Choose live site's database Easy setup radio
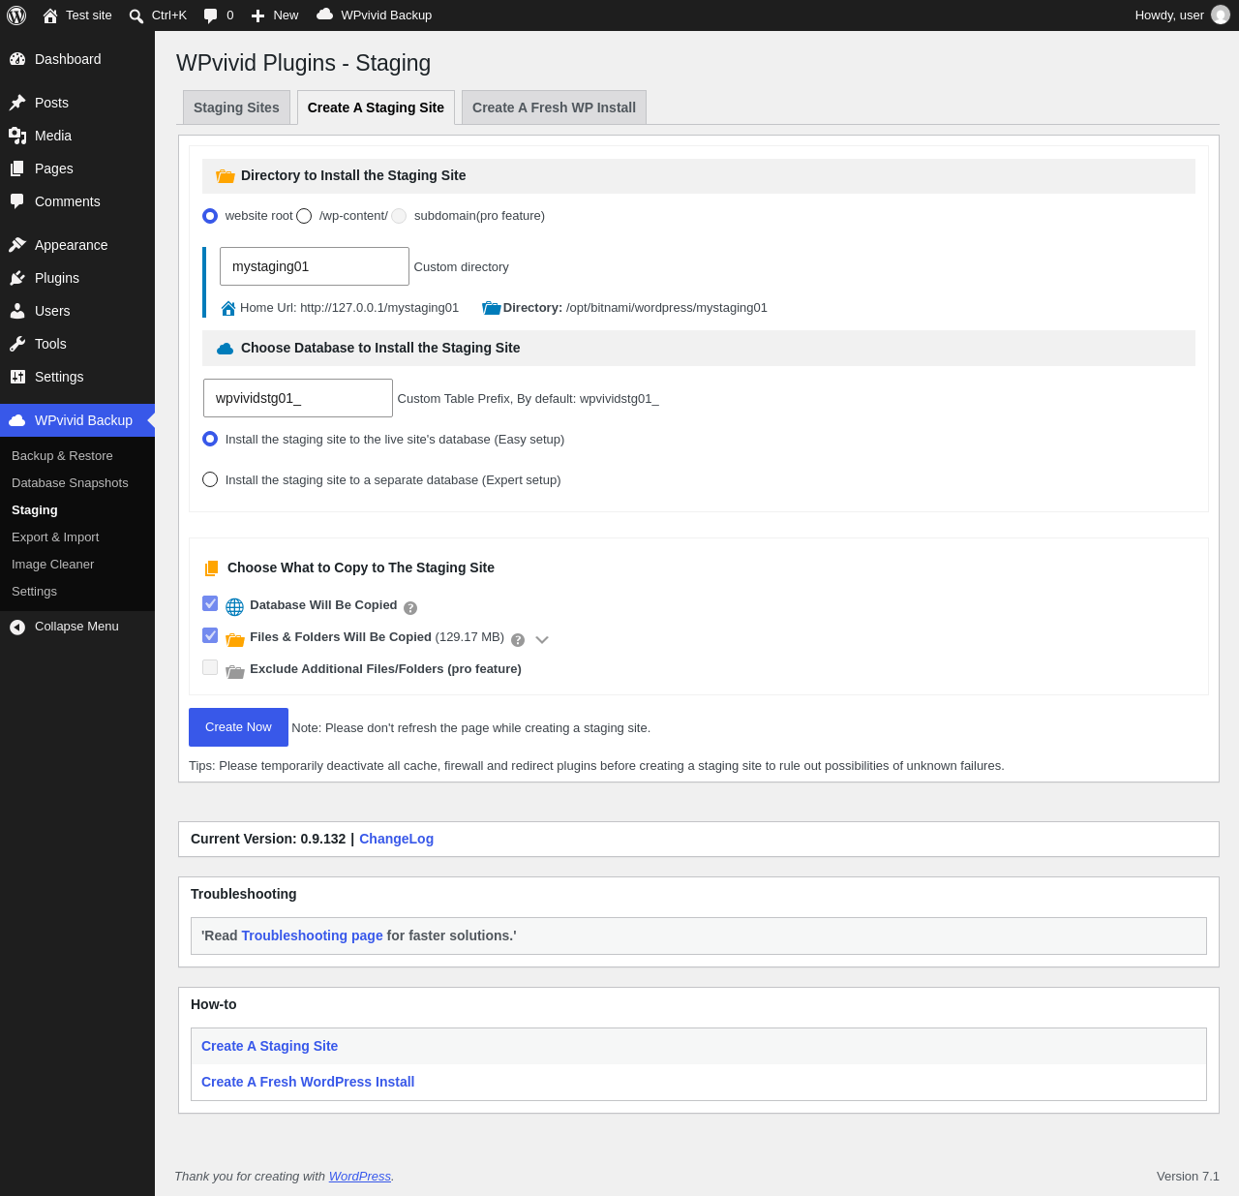Screen dimensions: 1239x1196 tap(210, 439)
